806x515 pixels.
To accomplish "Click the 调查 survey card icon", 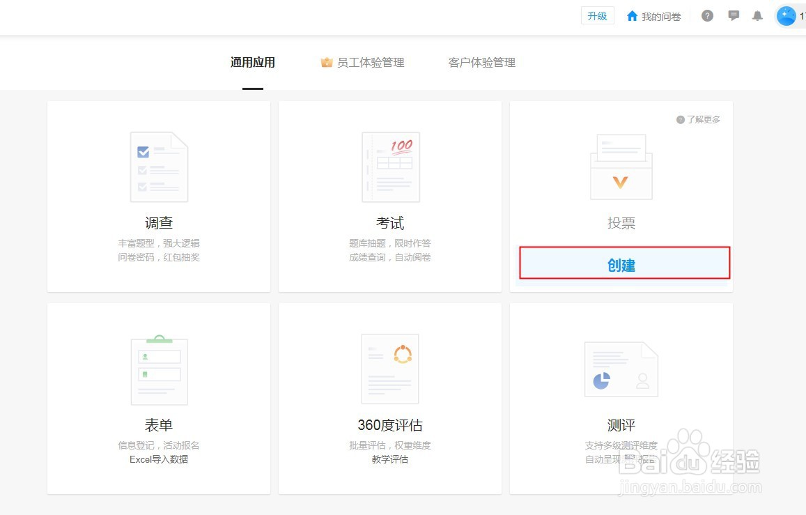I will (158, 166).
